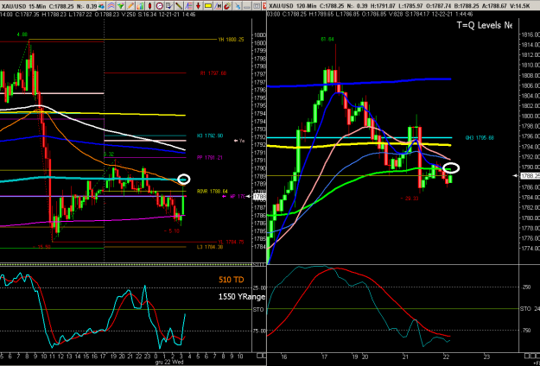The width and height of the screenshot is (540, 366).
Task: Select the H3 1792.90 level label
Action: click(210, 136)
